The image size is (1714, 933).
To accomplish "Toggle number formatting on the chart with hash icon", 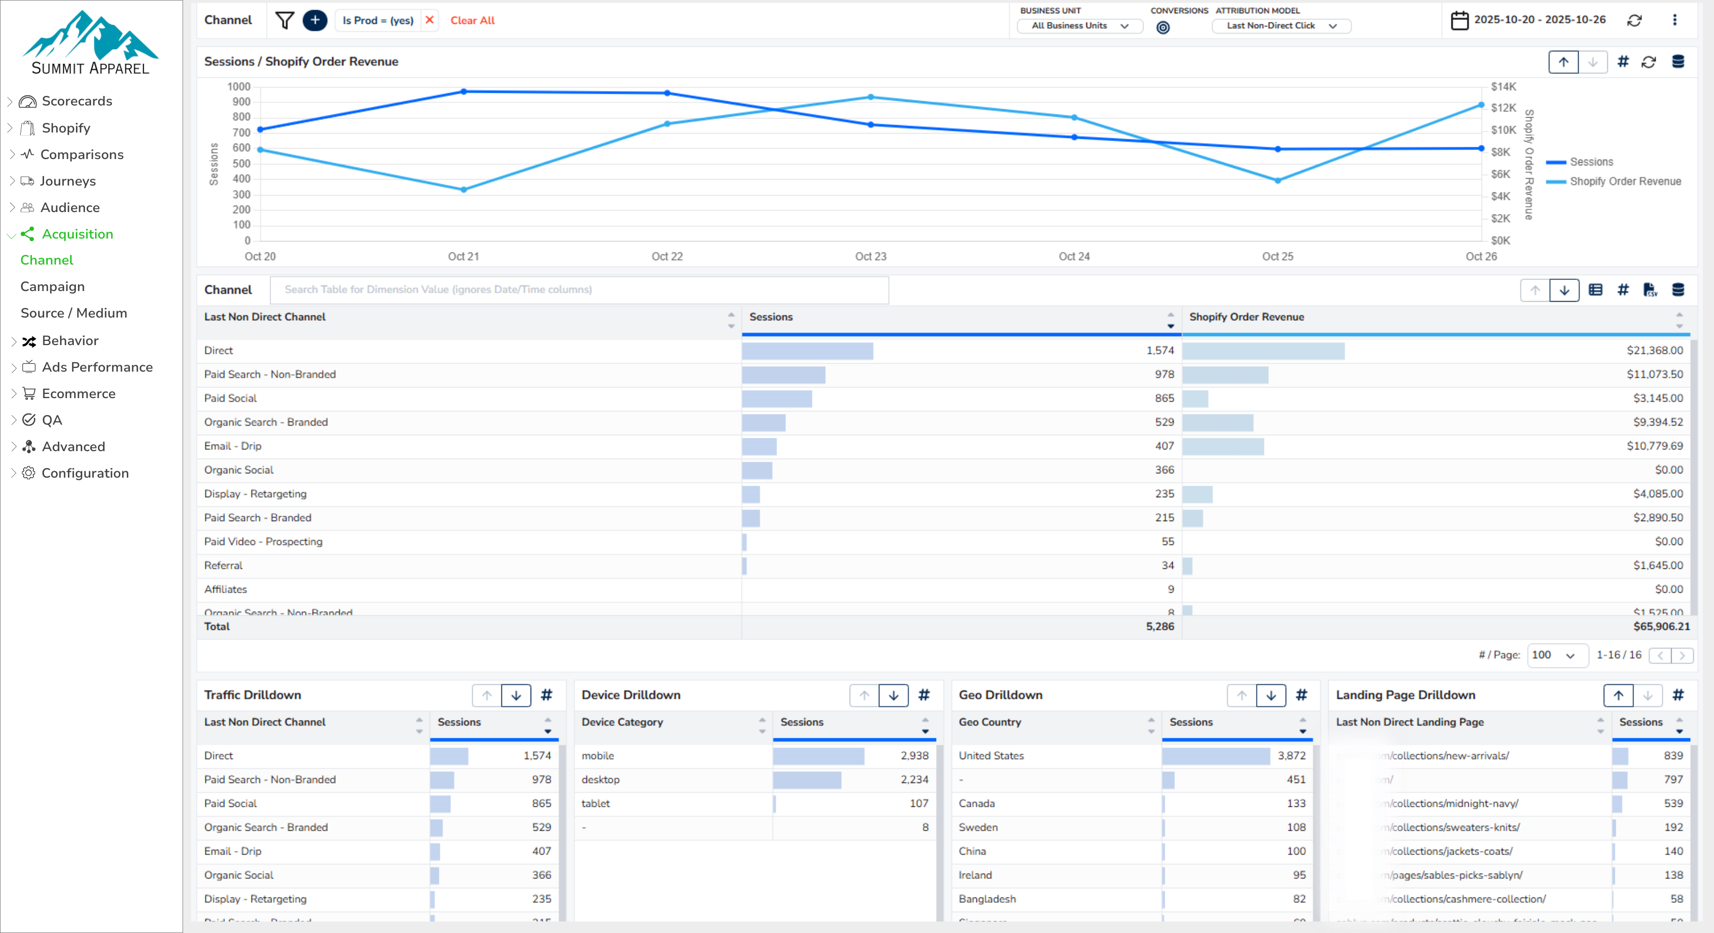I will click(x=1623, y=62).
